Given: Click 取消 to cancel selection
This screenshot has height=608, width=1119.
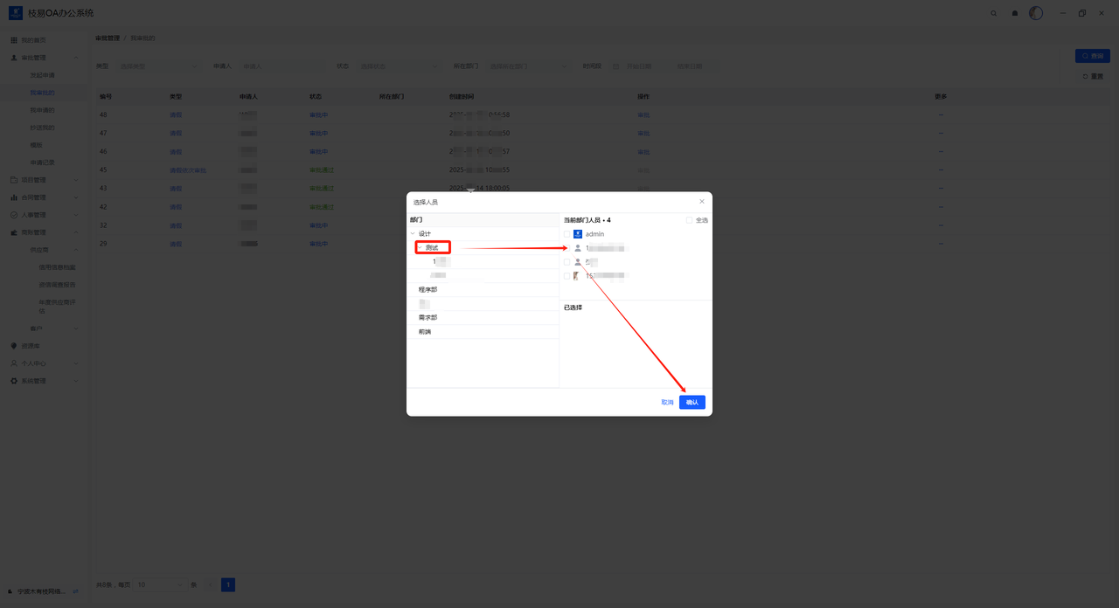Looking at the screenshot, I should 667,403.
